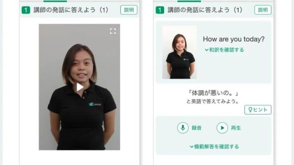The image size is (294, 165).
Task: Click right panel heading 講師の発話に答えよう (1)
Action: (x=205, y=10)
